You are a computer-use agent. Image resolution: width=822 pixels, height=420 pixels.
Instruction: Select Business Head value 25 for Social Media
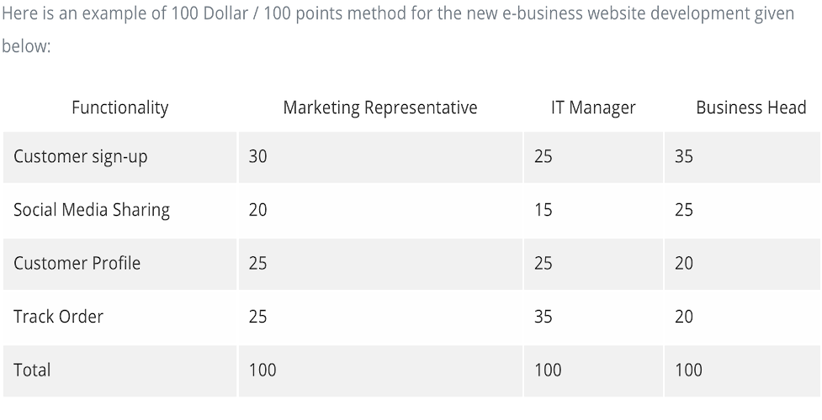coord(684,209)
